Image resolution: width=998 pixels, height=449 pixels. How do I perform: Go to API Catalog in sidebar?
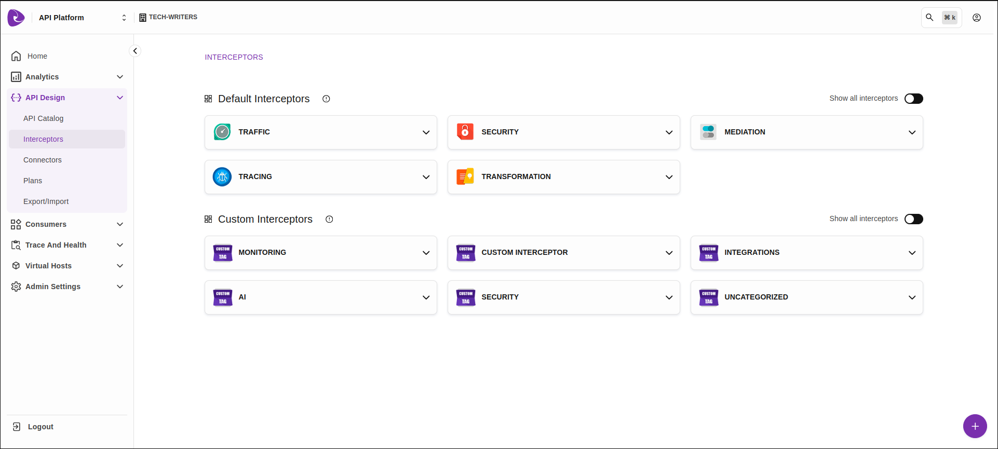(x=43, y=118)
